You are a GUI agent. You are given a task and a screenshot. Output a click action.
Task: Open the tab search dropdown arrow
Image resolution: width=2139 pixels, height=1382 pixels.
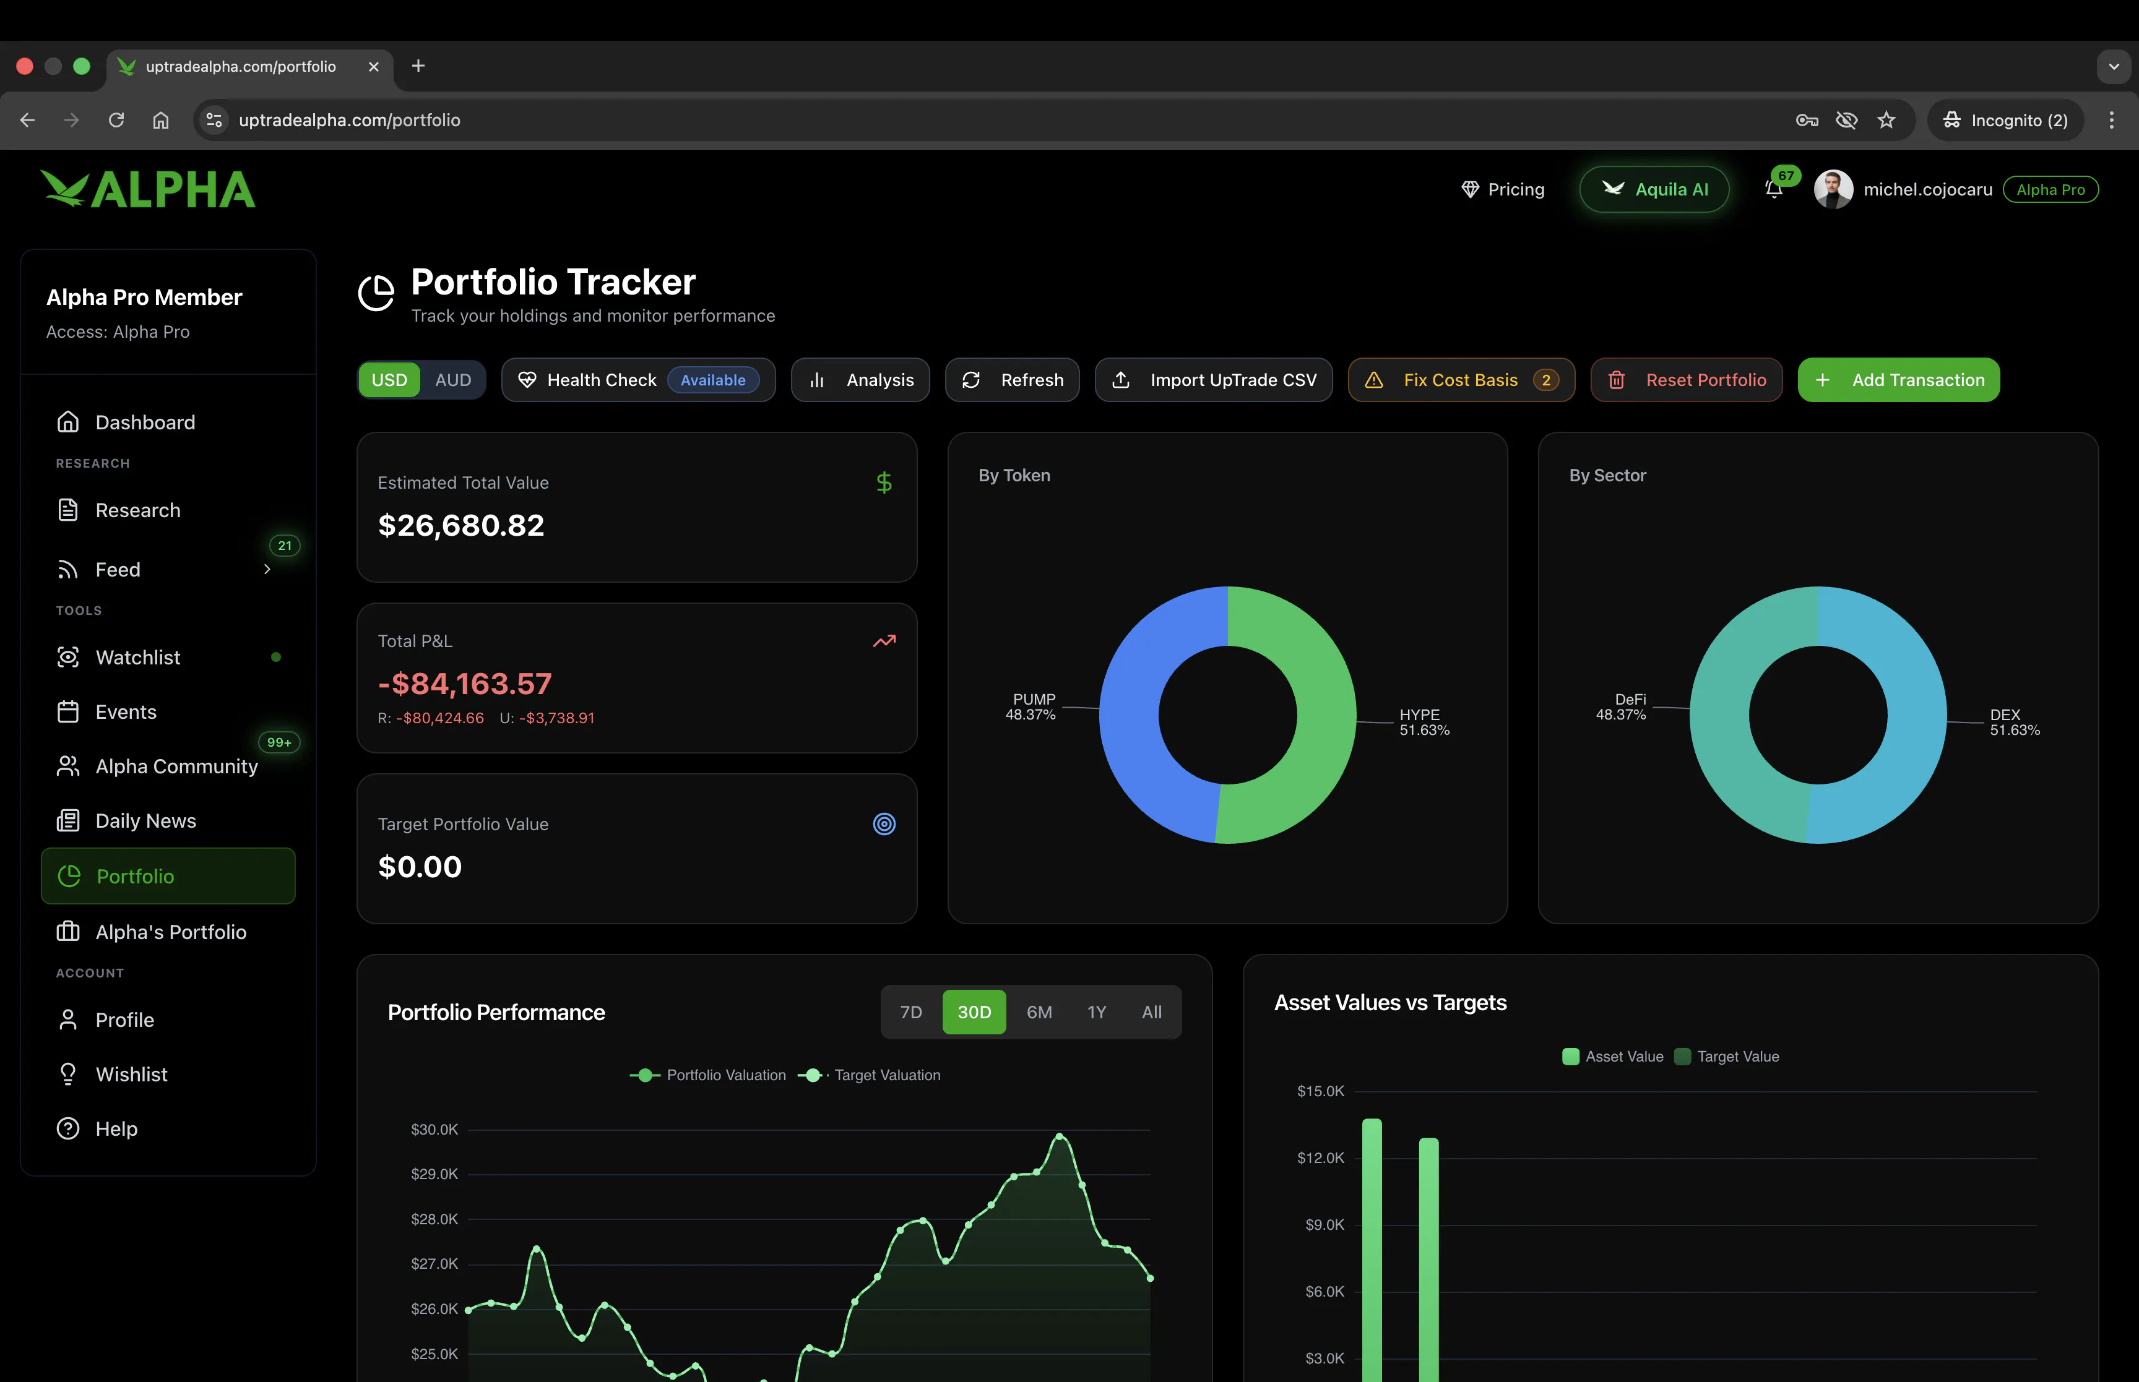[x=2114, y=66]
